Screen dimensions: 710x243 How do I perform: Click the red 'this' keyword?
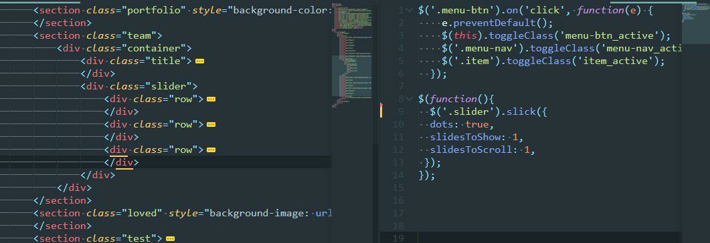466,35
